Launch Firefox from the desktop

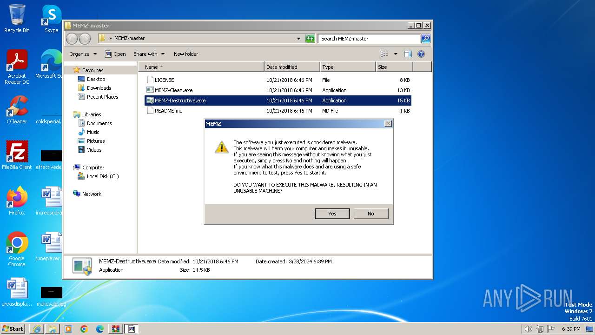tap(17, 201)
